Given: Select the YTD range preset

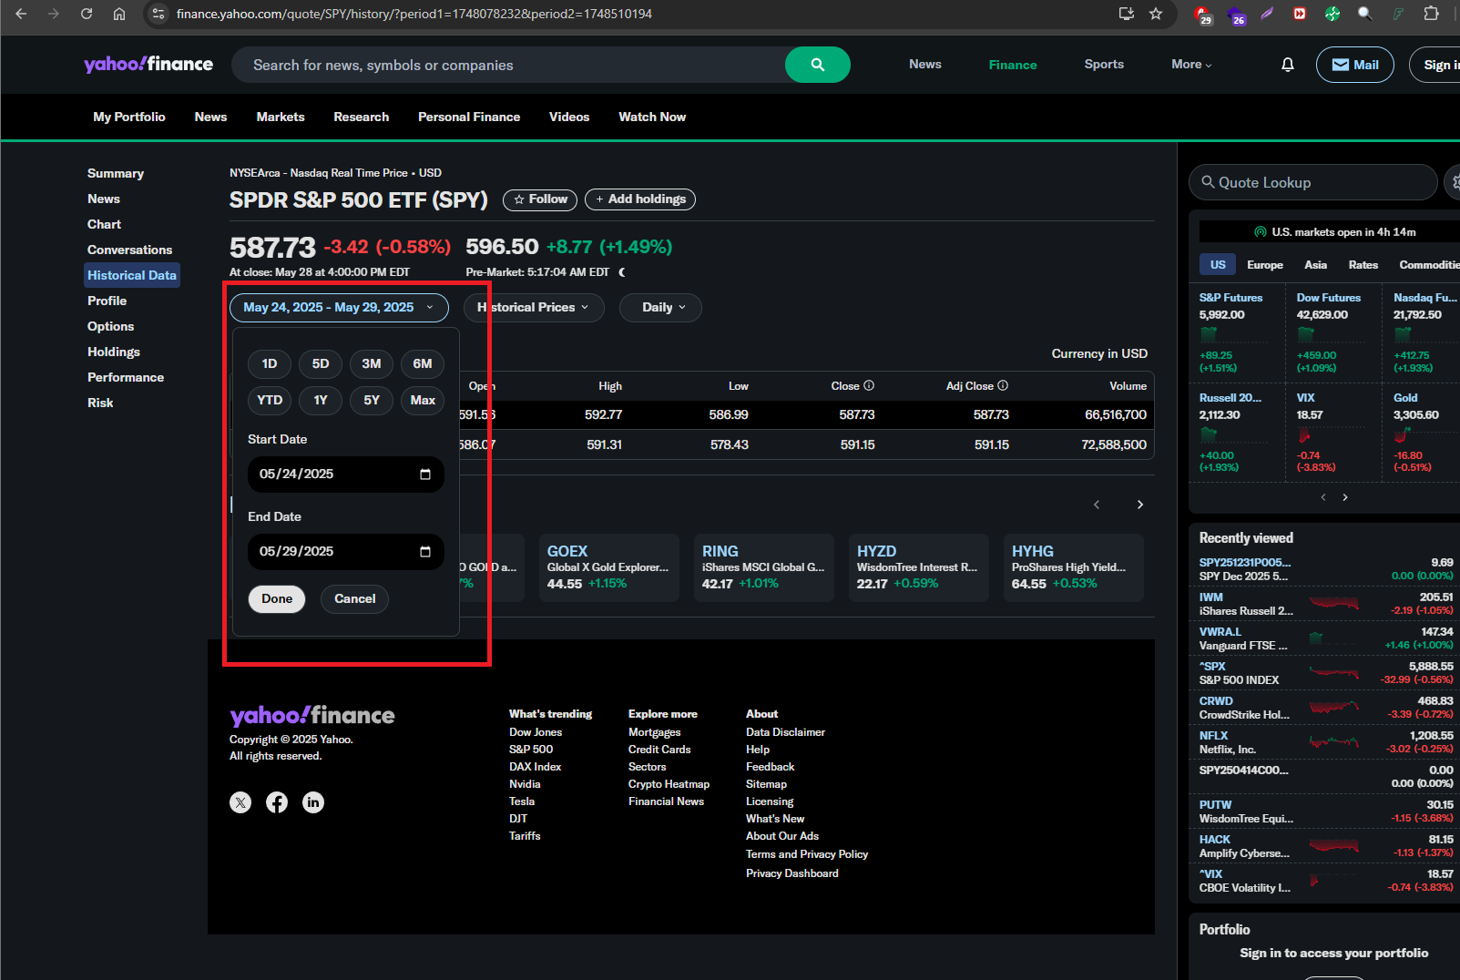Looking at the screenshot, I should point(270,401).
